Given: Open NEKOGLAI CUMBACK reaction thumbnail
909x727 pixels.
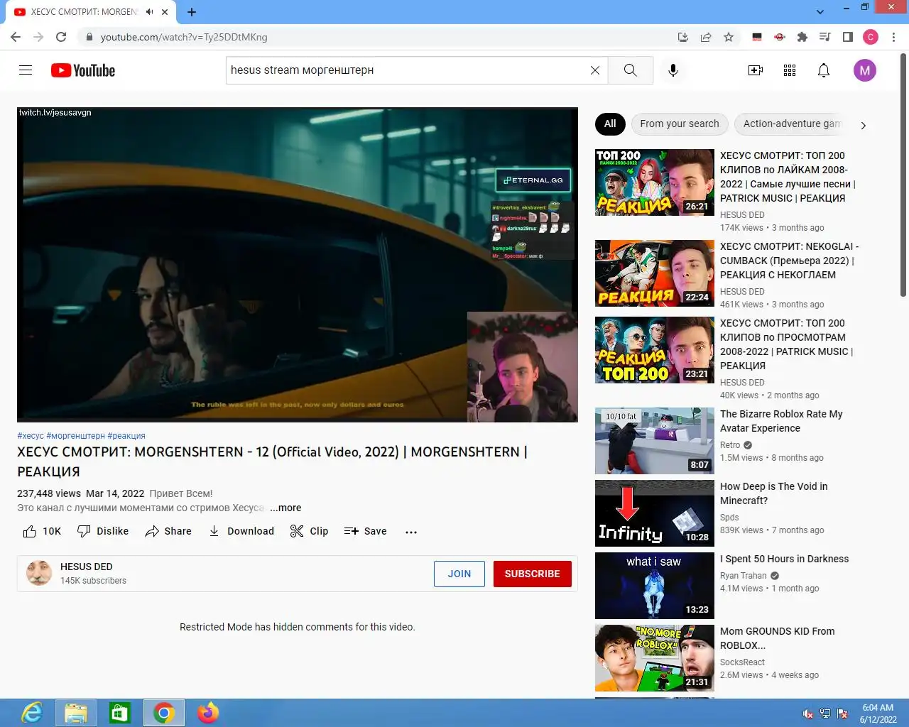Looking at the screenshot, I should coord(655,273).
